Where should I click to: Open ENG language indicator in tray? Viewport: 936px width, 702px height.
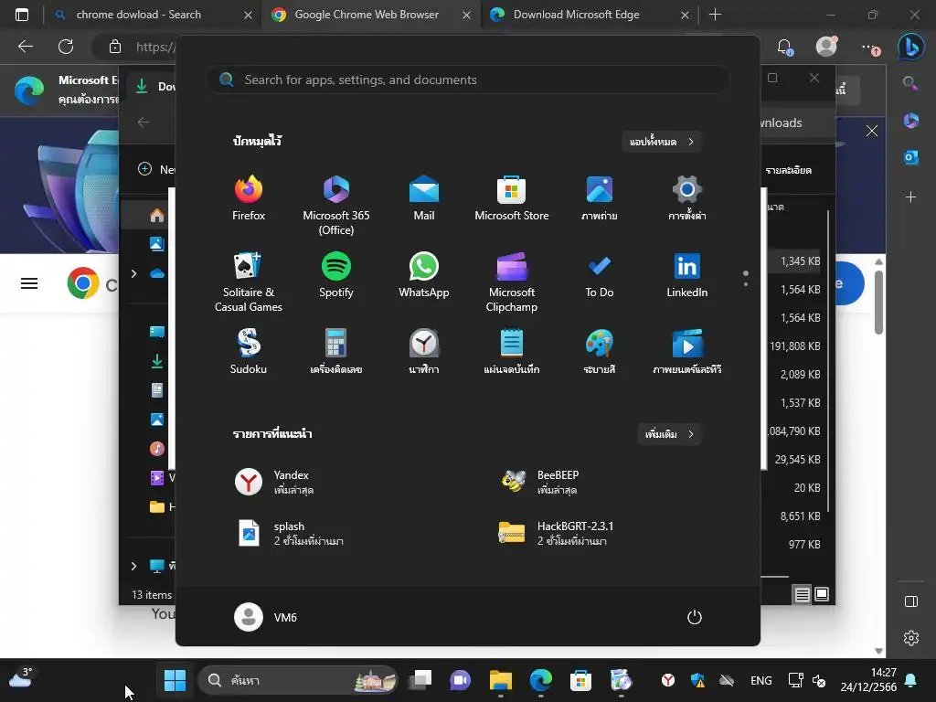761,680
